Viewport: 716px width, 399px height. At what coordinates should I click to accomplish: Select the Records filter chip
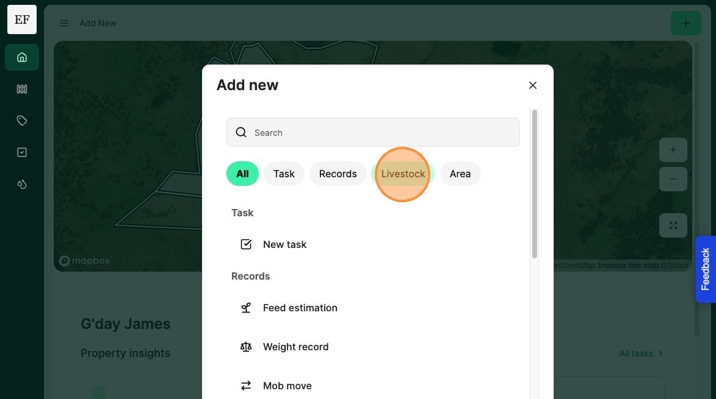(338, 174)
